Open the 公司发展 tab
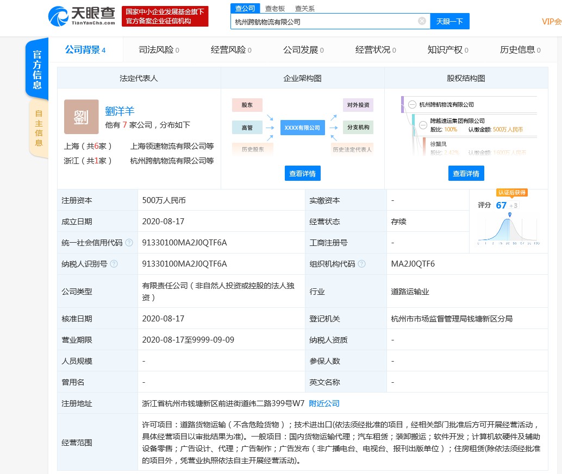 (x=303, y=50)
